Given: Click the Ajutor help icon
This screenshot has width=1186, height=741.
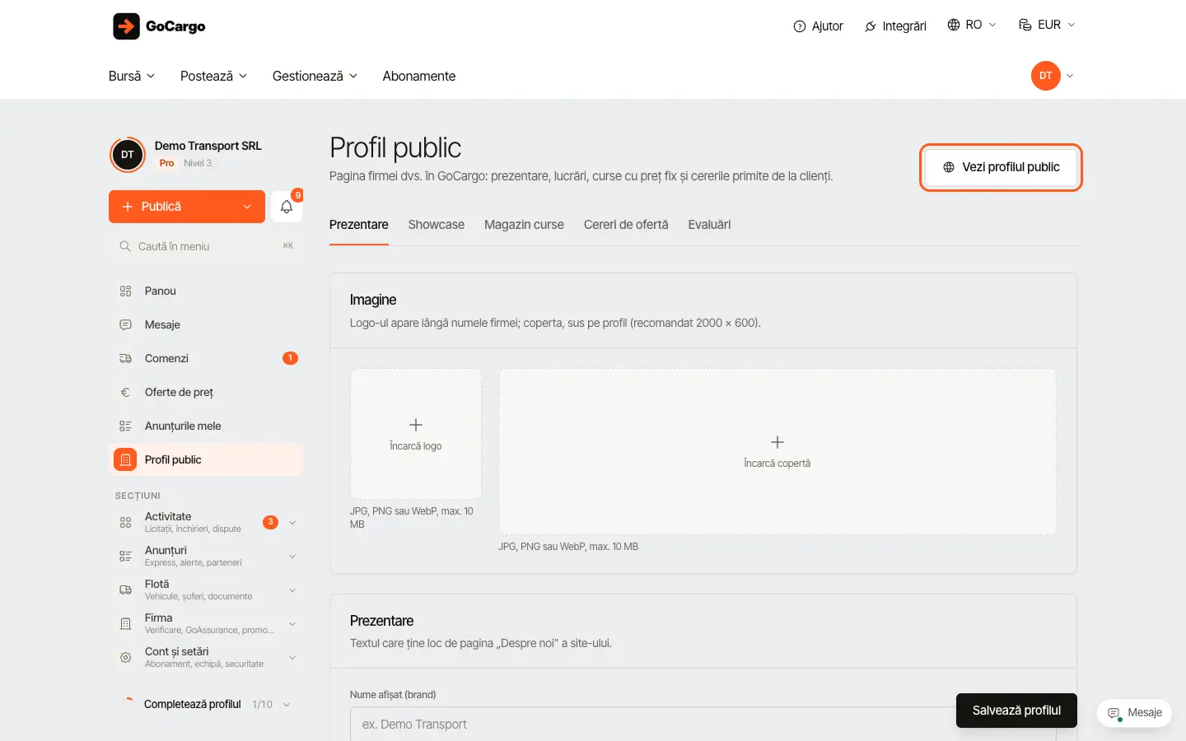Looking at the screenshot, I should click(799, 26).
